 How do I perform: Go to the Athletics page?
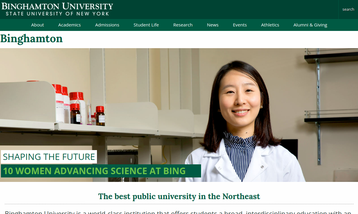[270, 25]
